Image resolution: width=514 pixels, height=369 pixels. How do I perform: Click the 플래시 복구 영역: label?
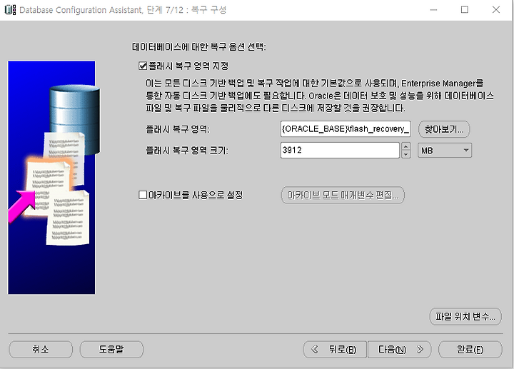click(178, 129)
